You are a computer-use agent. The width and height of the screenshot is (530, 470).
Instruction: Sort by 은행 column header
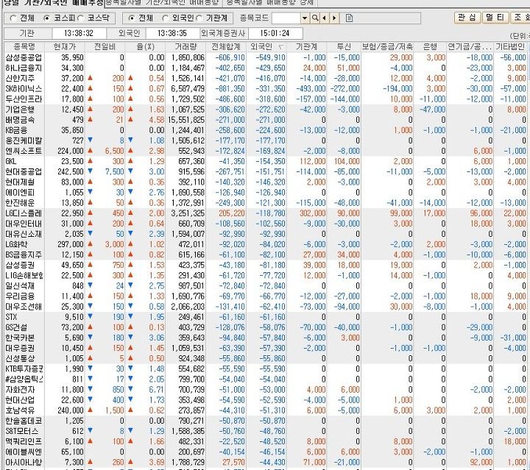click(430, 46)
